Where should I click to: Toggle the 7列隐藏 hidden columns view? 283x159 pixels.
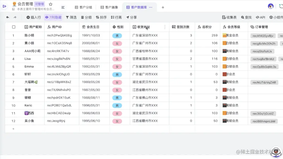pos(53,17)
